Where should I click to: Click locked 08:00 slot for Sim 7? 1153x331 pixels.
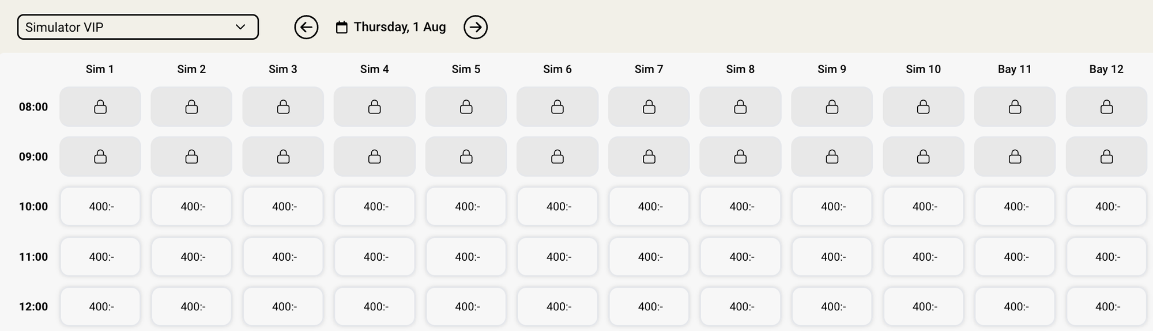(649, 107)
